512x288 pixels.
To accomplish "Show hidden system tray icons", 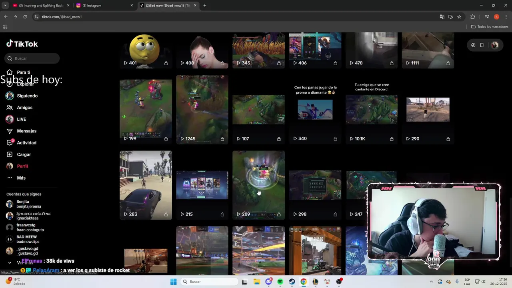I will click(432, 282).
